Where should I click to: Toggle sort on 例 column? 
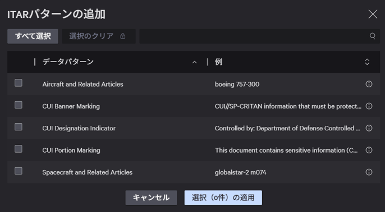point(367,62)
